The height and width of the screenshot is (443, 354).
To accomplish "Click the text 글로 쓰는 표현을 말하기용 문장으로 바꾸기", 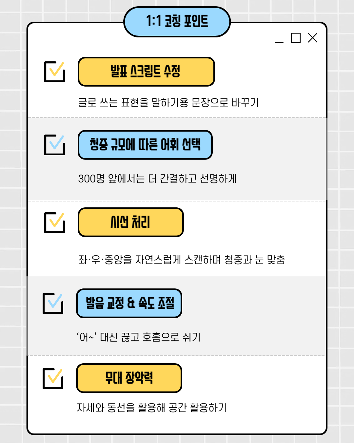I will click(168, 102).
